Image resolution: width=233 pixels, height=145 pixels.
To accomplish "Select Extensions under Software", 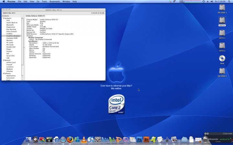I will 10,78.
